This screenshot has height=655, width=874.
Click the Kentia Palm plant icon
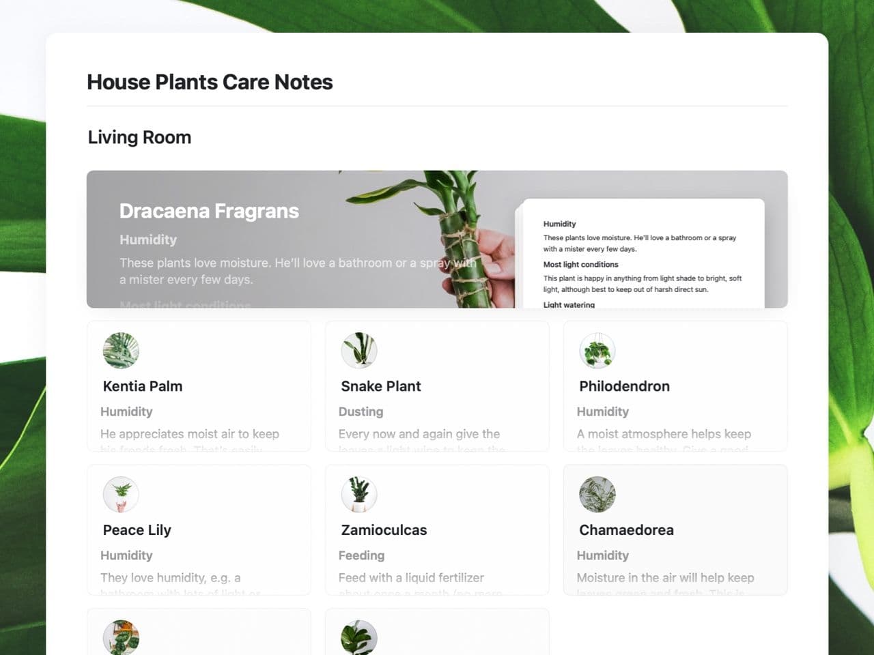tap(121, 351)
